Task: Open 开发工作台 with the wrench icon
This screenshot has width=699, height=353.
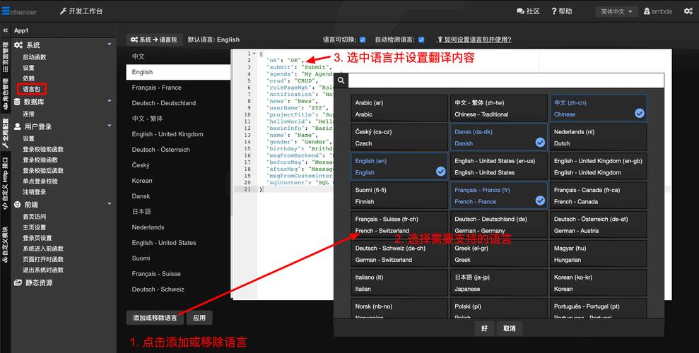Action: point(81,11)
